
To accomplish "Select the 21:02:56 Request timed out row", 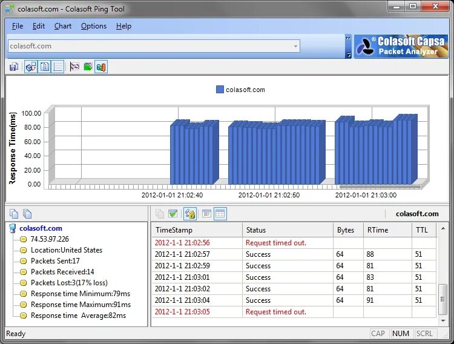I will point(294,243).
